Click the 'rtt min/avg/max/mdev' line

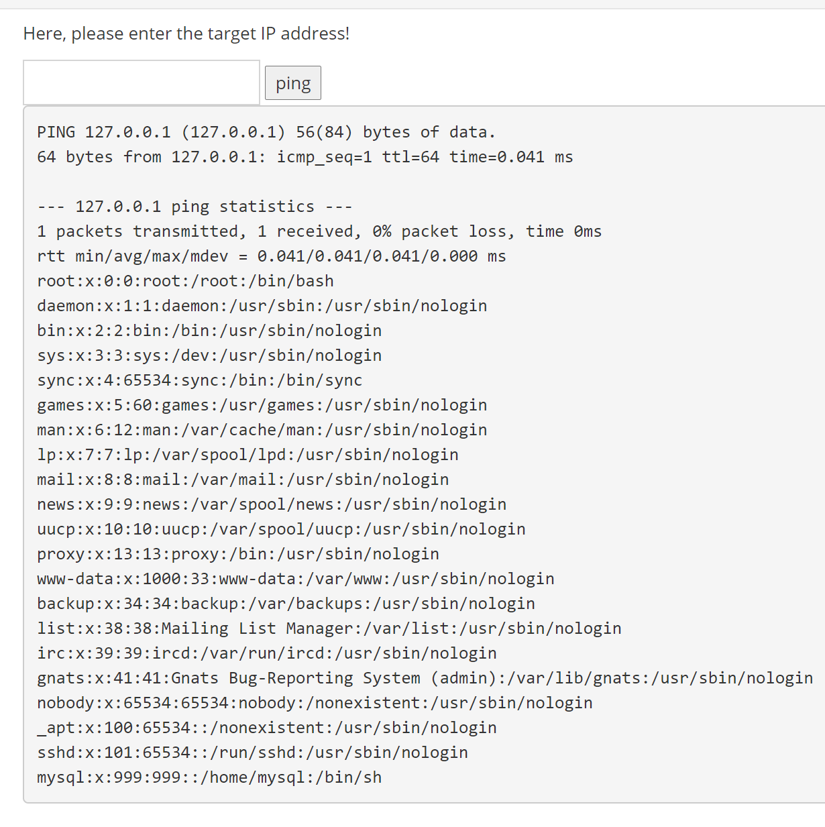click(272, 256)
